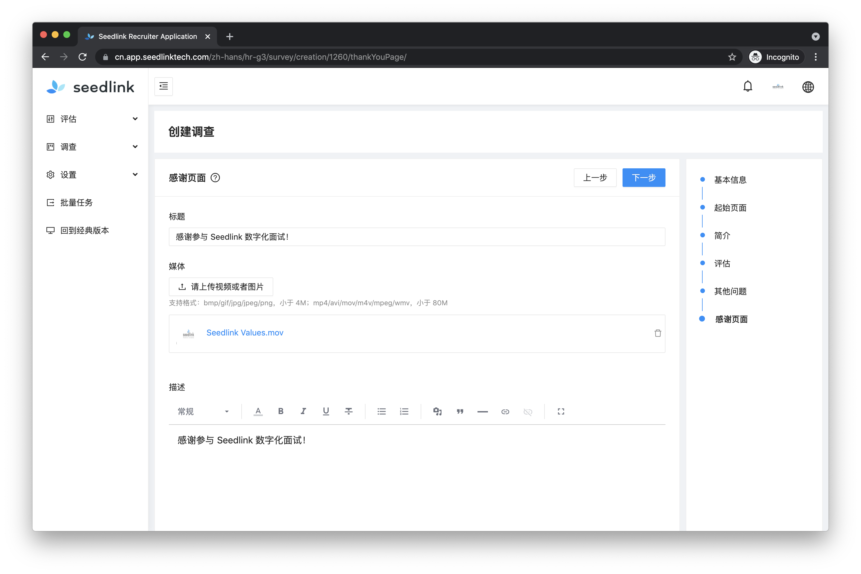Open the language globe menu

pyautogui.click(x=808, y=87)
